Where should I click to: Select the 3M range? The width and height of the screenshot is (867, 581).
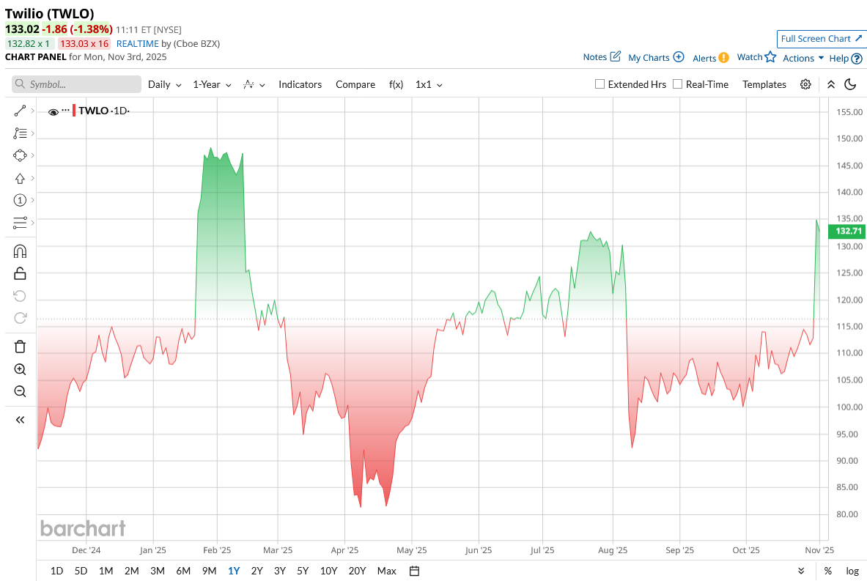tap(158, 571)
